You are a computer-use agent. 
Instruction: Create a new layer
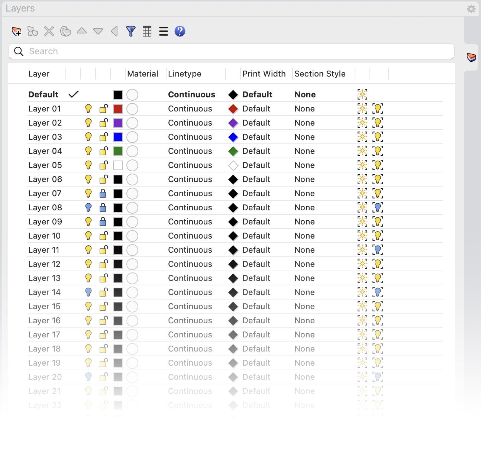pos(16,32)
